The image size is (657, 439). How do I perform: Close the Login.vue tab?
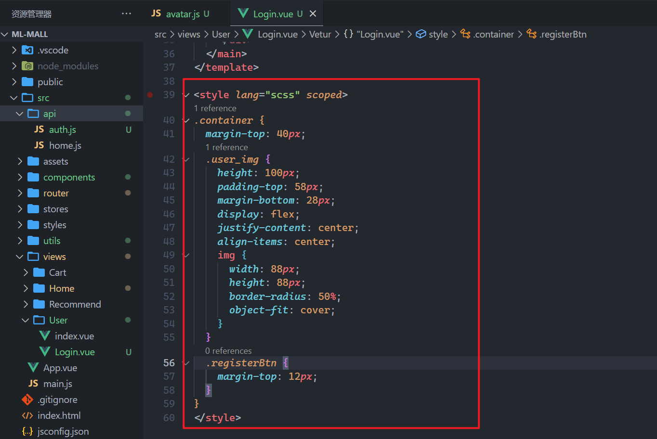pos(313,13)
